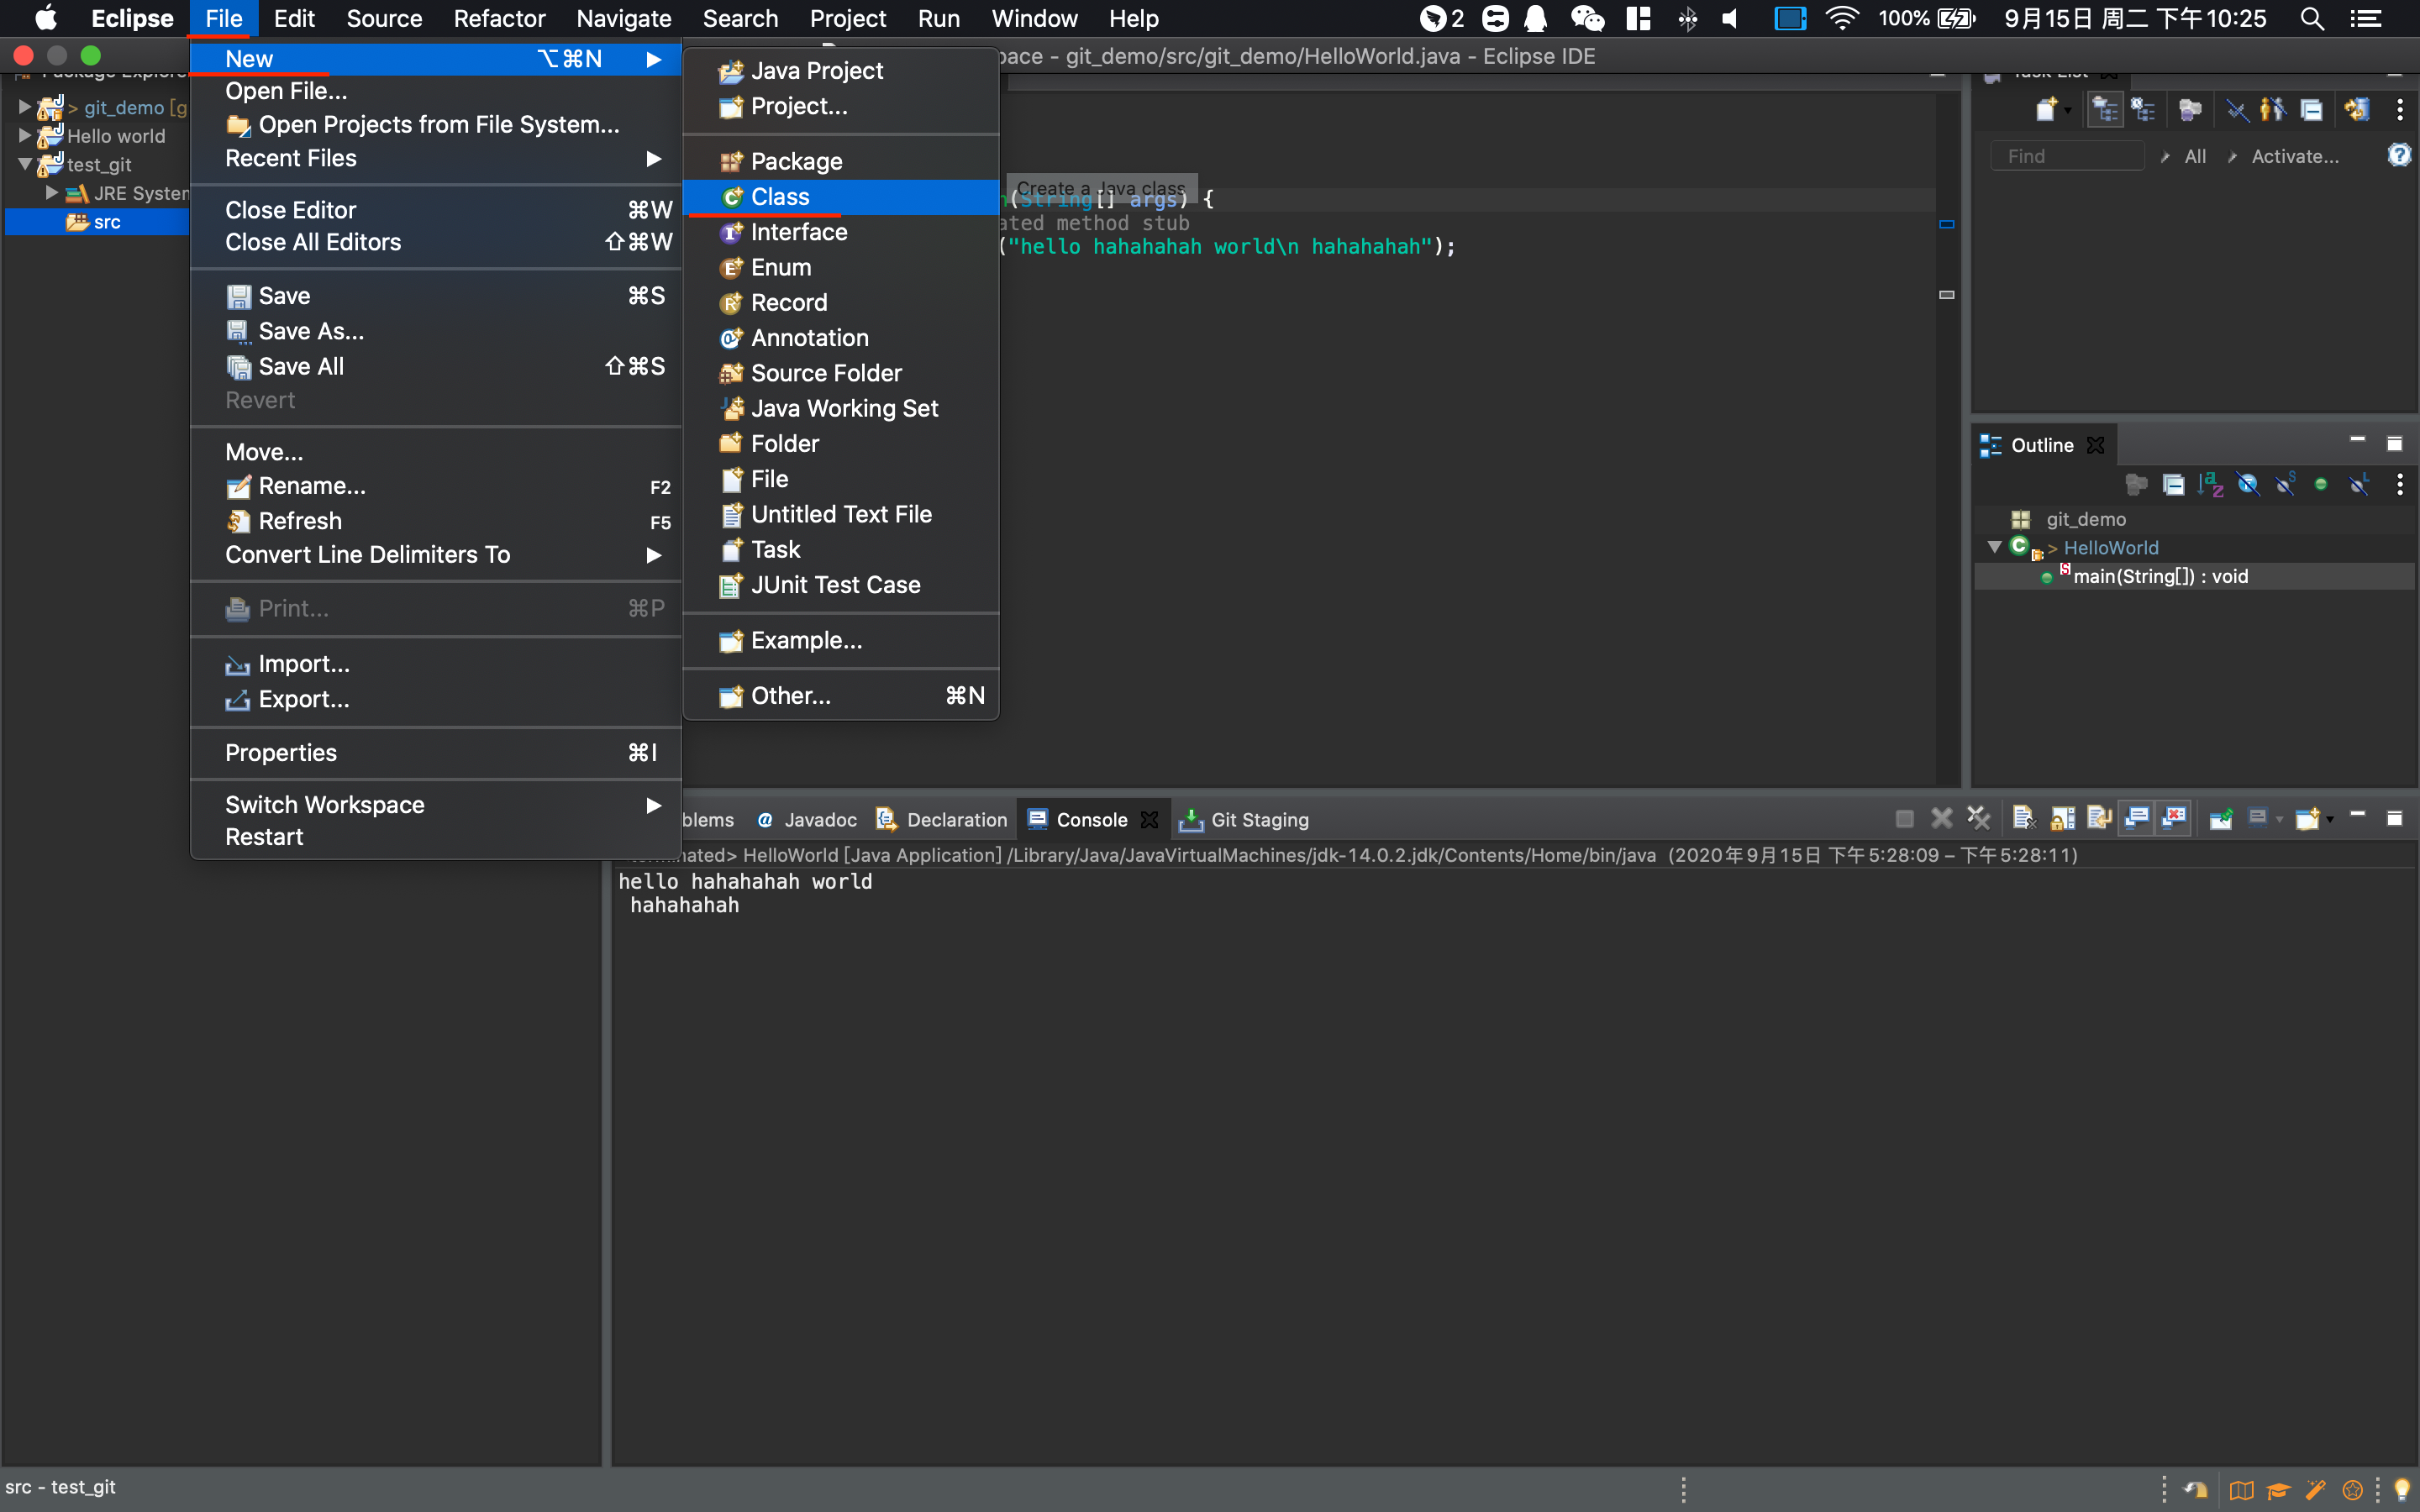Maximize the Outline view
The height and width of the screenshot is (1512, 2420).
pos(2394,444)
